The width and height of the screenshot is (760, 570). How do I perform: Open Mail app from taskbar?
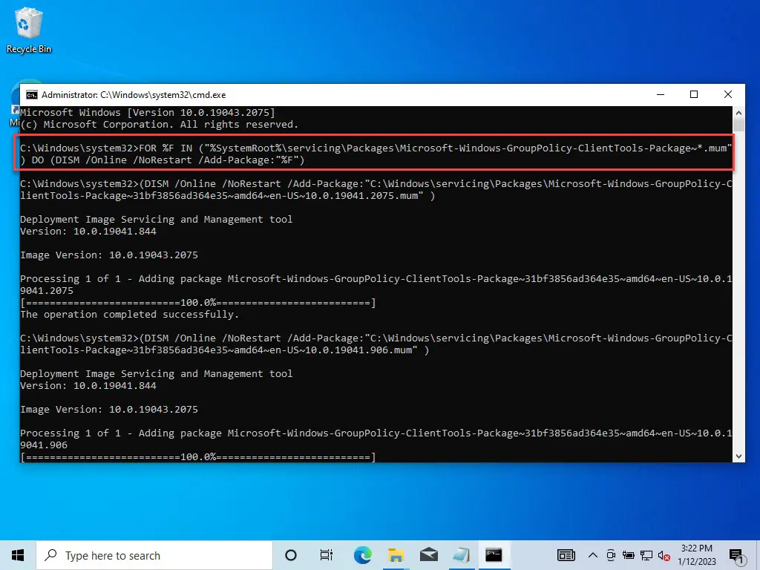[429, 555]
